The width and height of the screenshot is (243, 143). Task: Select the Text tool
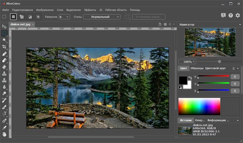coord(5,114)
